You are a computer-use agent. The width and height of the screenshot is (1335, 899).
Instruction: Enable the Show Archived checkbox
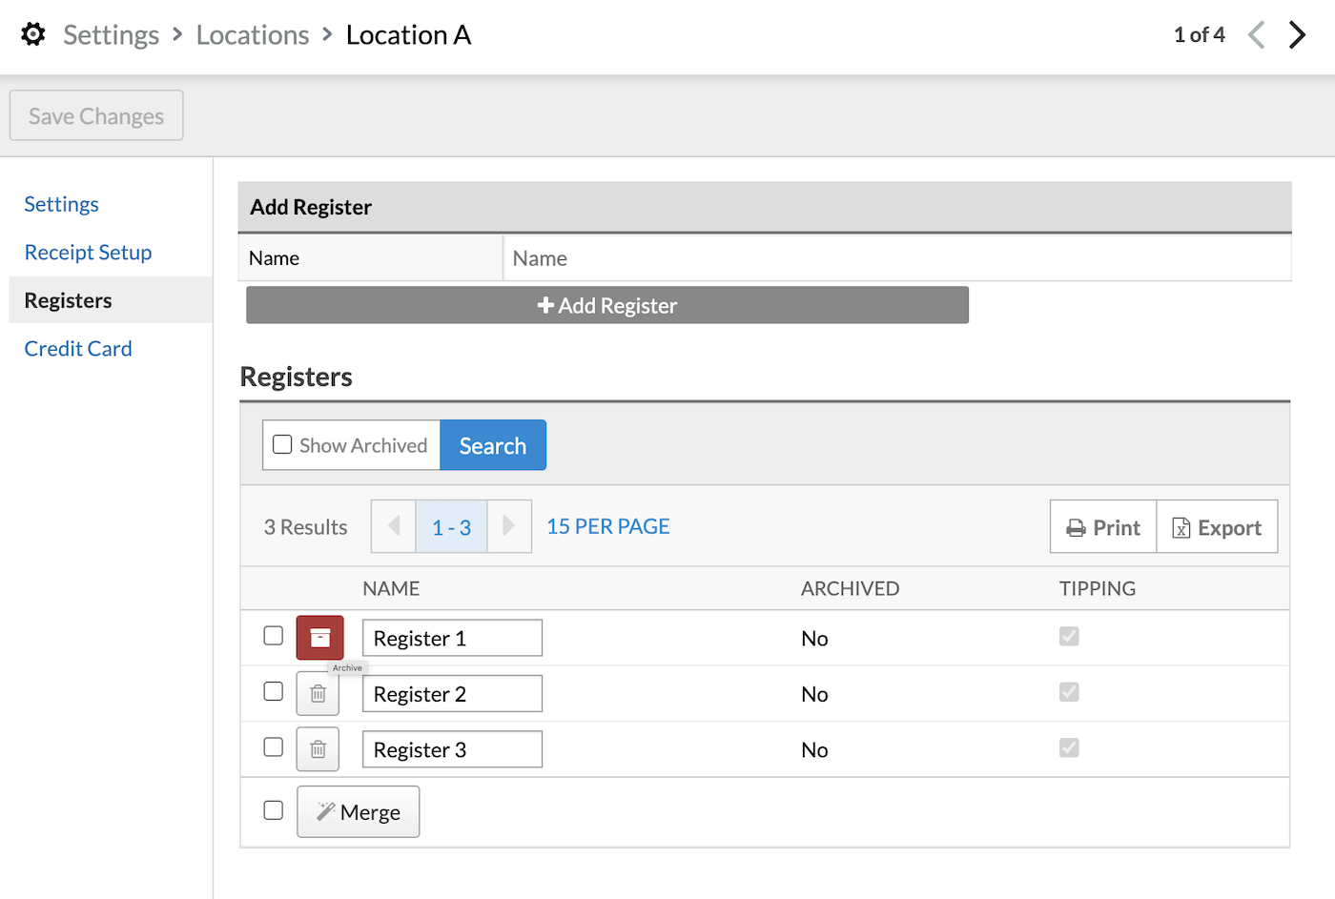pos(282,445)
